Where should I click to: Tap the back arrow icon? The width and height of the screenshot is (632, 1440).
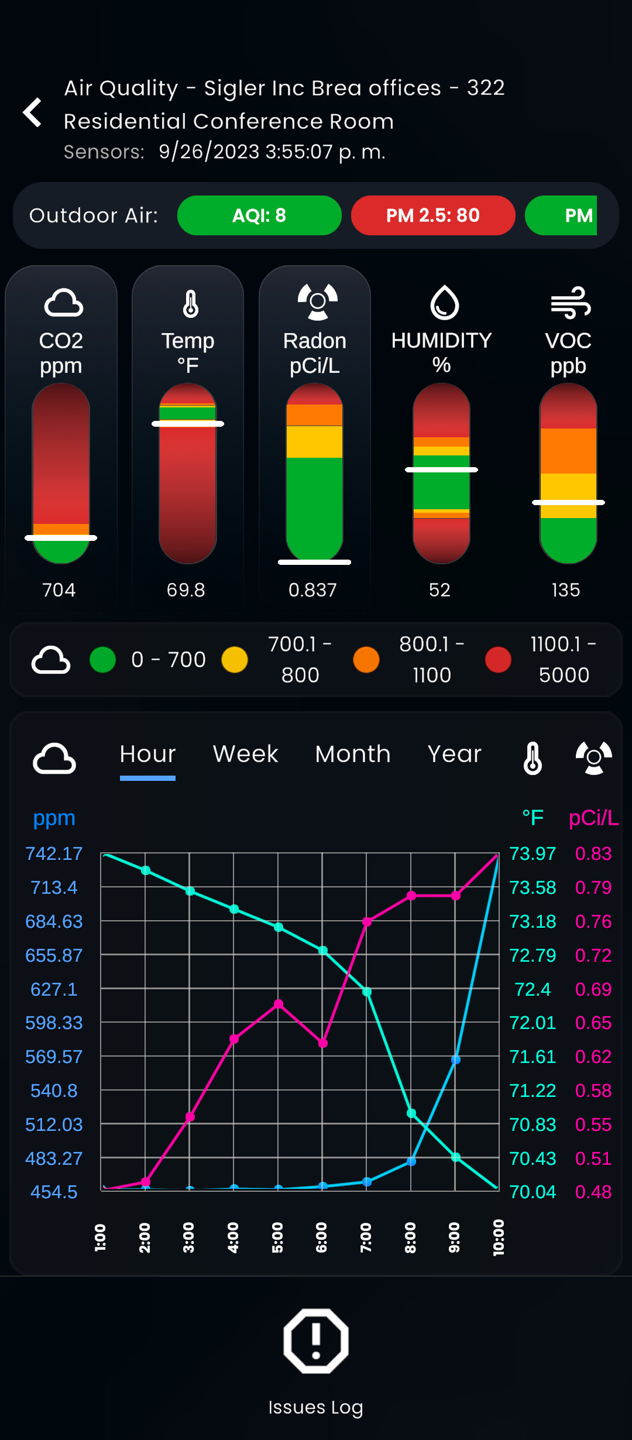click(33, 112)
